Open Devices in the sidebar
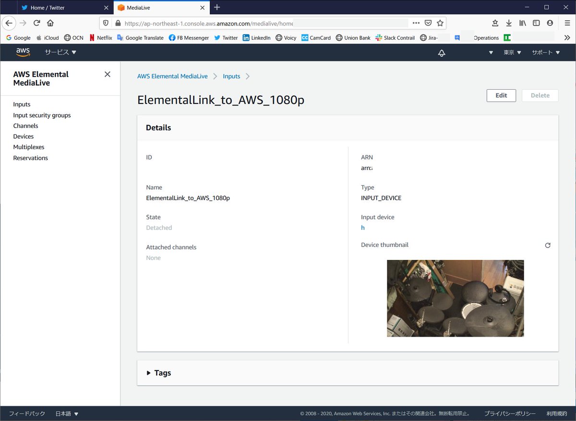Screen dimensions: 576x421 click(24, 136)
